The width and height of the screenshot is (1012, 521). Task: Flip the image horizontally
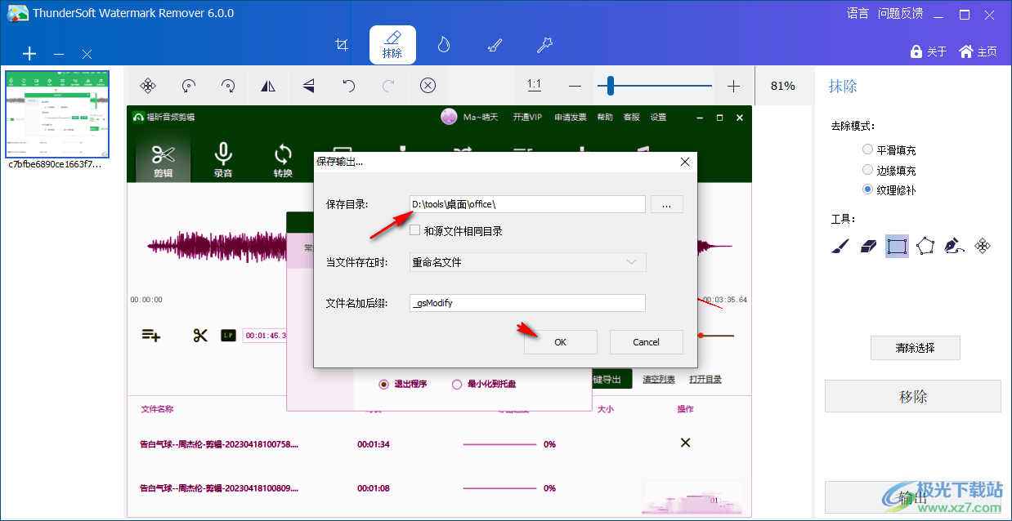pyautogui.click(x=268, y=86)
